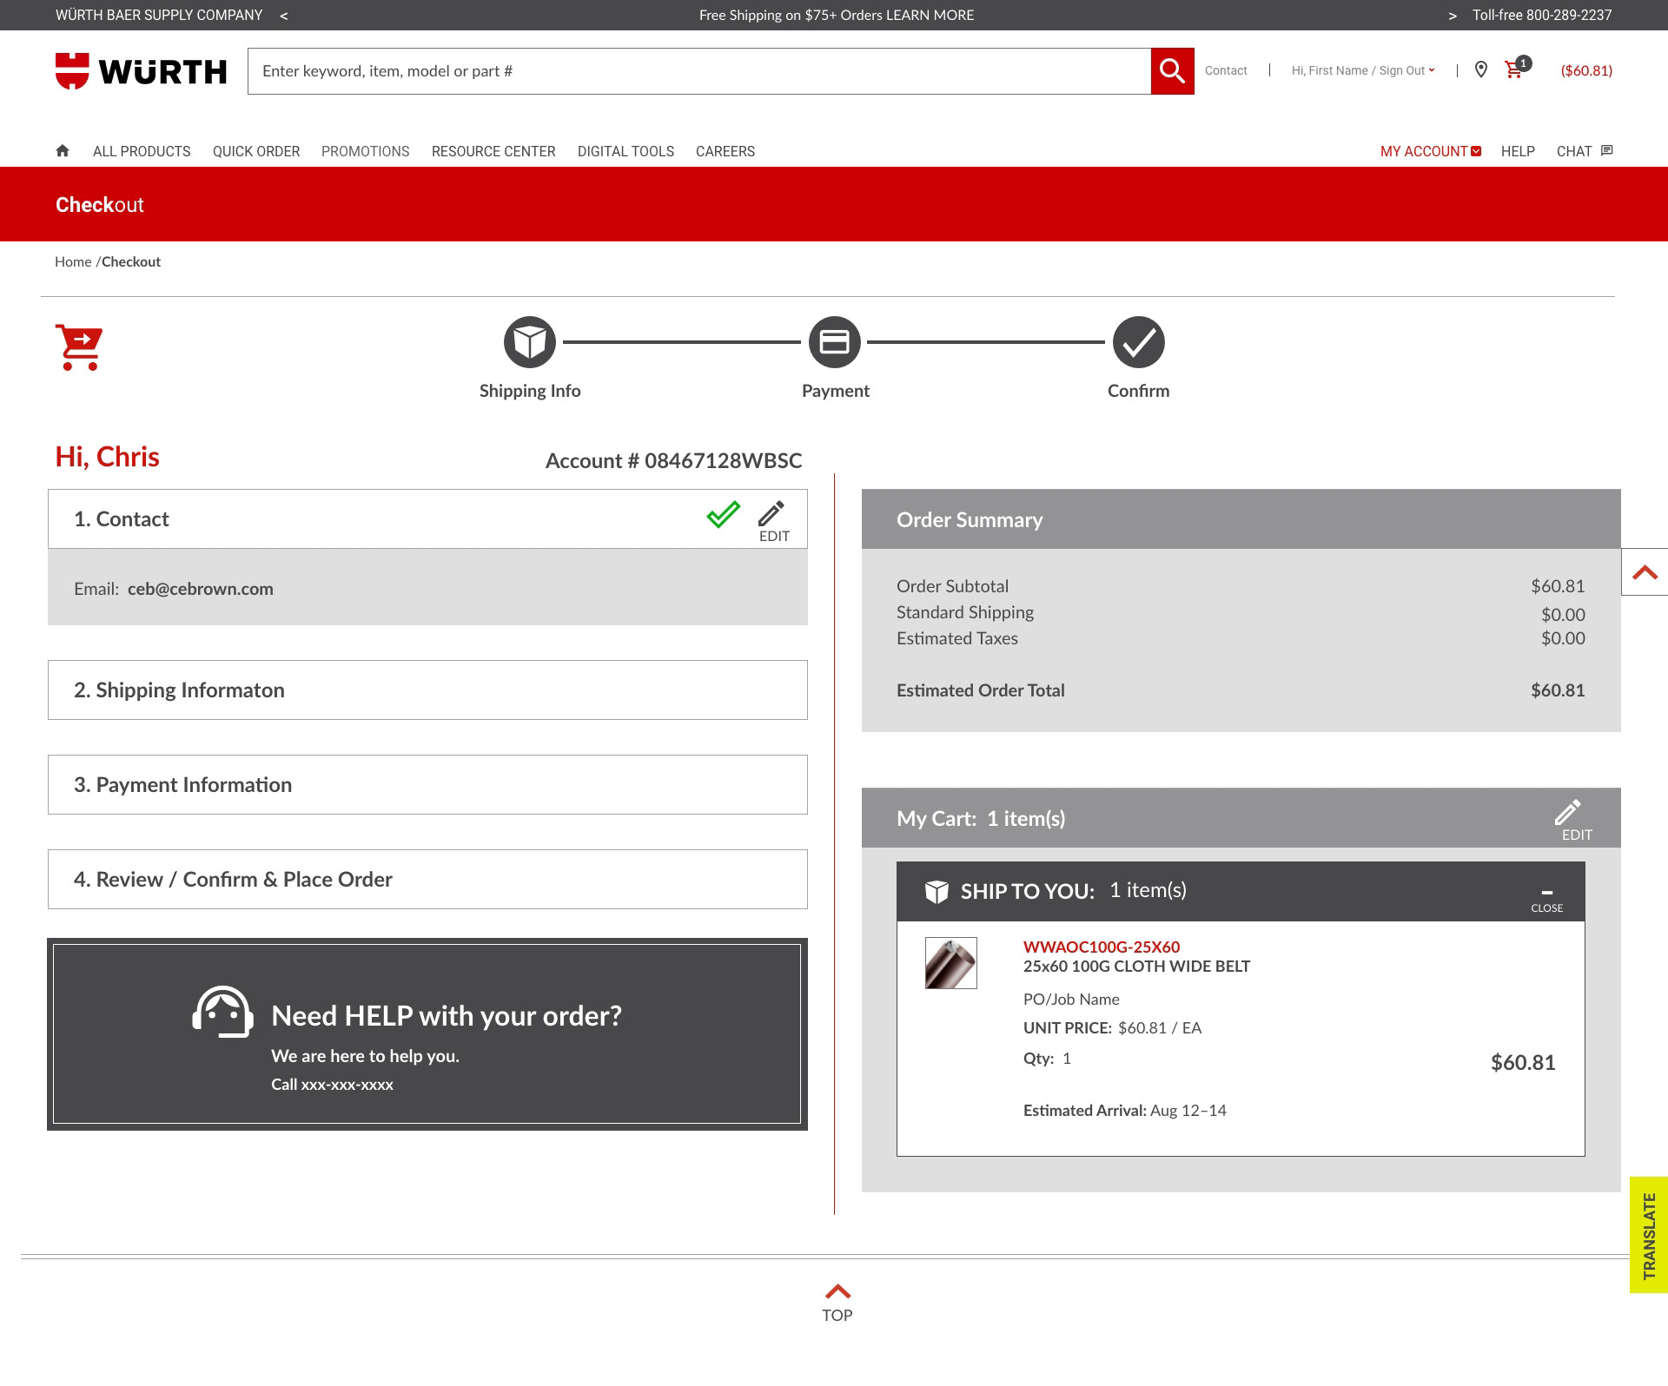Click the Payment step card icon
This screenshot has height=1386, width=1668.
click(834, 342)
